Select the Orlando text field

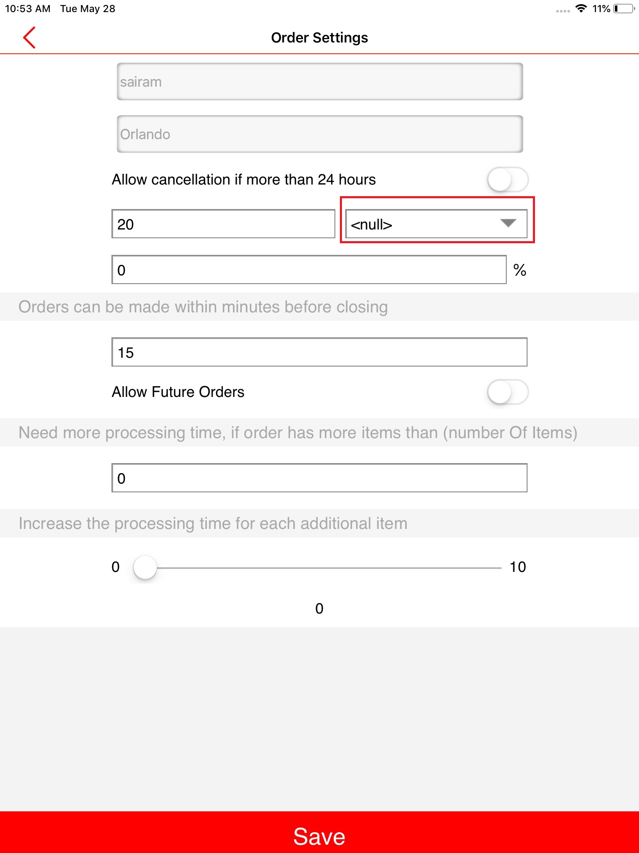pos(319,134)
